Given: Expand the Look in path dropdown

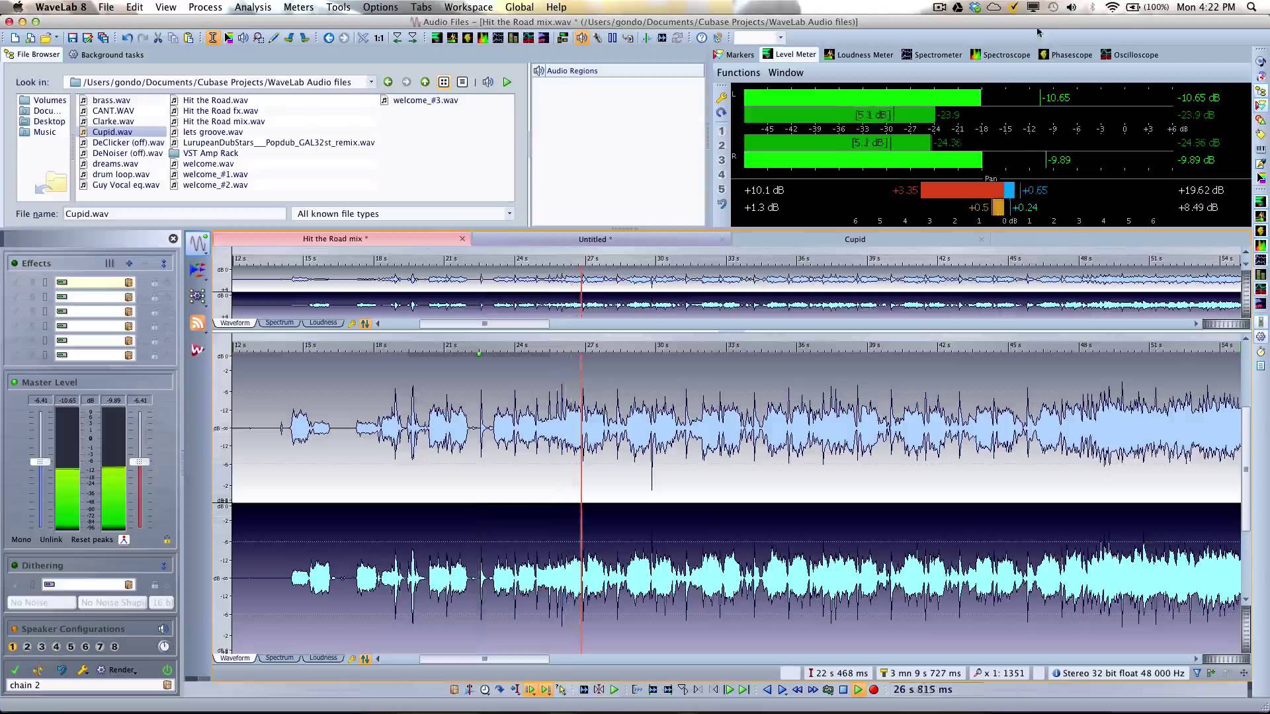Looking at the screenshot, I should 371,82.
